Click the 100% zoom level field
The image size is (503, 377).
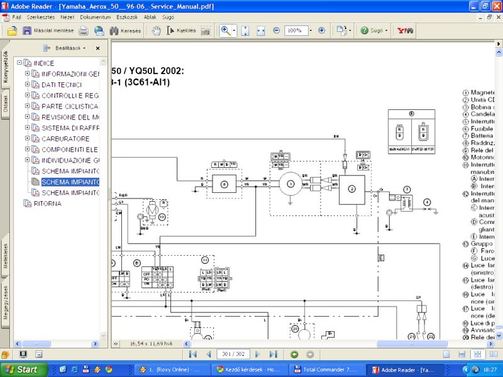(x=296, y=30)
